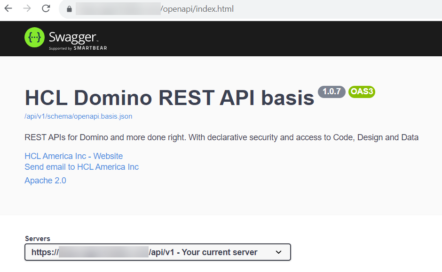
Task: Click the browser forward arrow
Action: click(27, 9)
